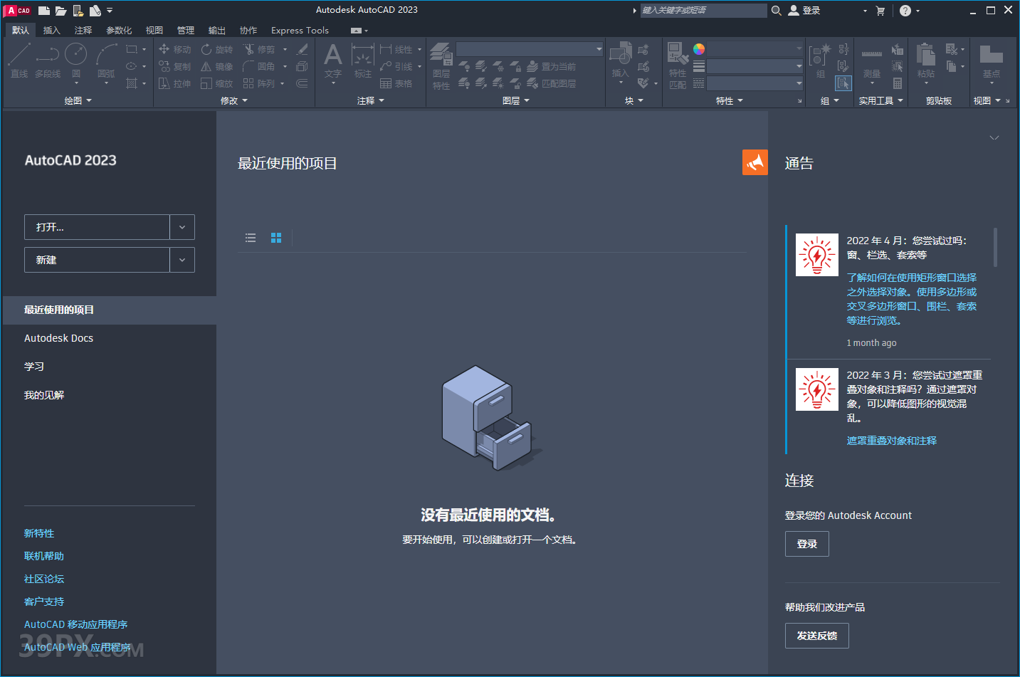Viewport: 1020px width, 677px height.
Task: Select the Circle (圆) tool
Action: click(x=76, y=61)
